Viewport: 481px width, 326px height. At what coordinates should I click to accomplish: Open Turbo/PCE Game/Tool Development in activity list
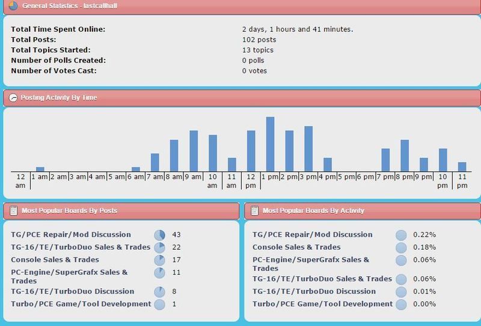322,304
